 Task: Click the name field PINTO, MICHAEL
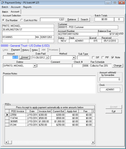click(x=28, y=26)
